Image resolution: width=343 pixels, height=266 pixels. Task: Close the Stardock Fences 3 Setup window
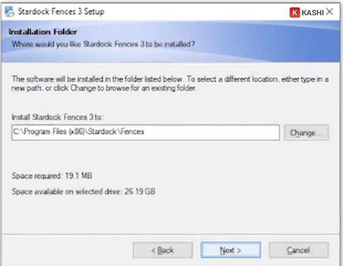coord(330,11)
